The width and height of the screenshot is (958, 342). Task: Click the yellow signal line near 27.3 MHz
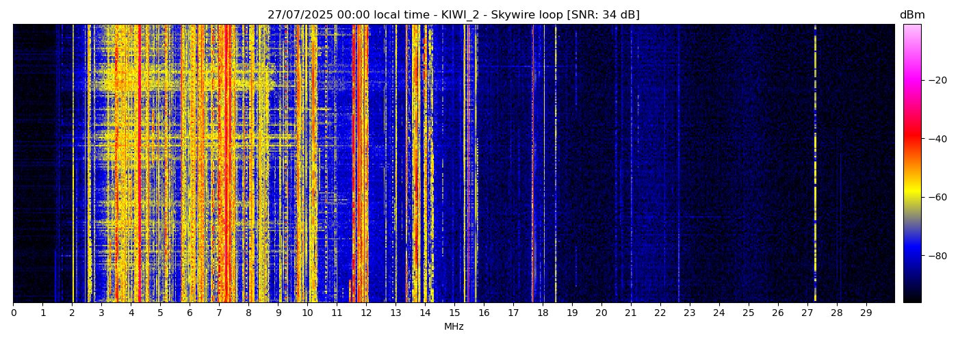coord(815,164)
